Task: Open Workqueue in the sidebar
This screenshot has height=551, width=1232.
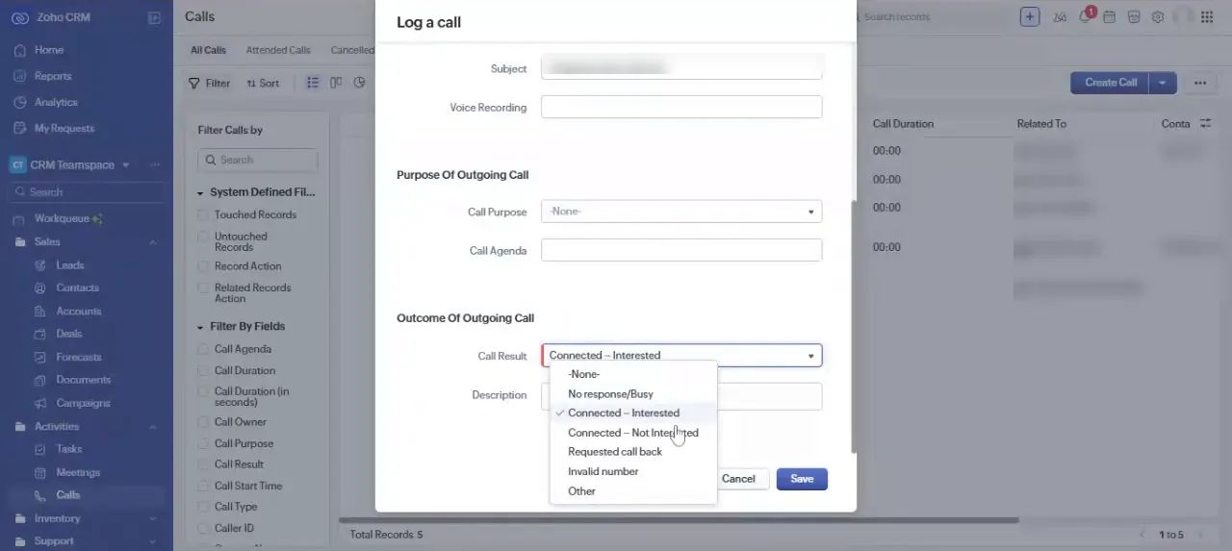Action: coord(62,218)
